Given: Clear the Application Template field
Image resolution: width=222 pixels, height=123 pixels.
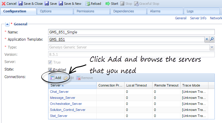Looking at the screenshot, I should pos(207,39).
